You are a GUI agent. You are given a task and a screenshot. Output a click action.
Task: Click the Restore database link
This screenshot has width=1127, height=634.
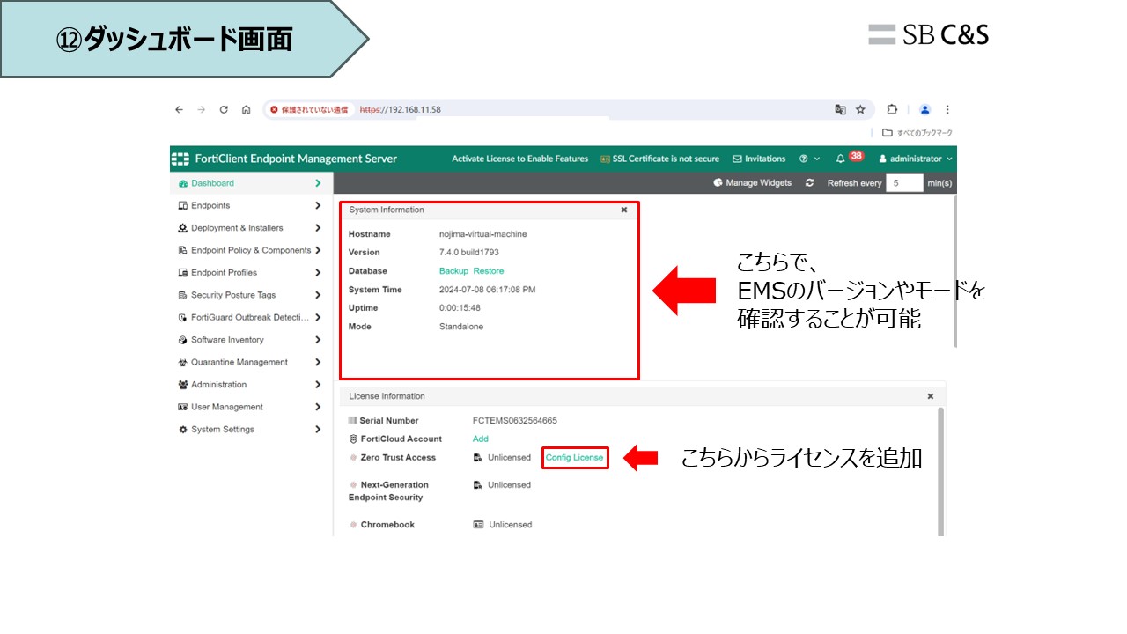489,271
